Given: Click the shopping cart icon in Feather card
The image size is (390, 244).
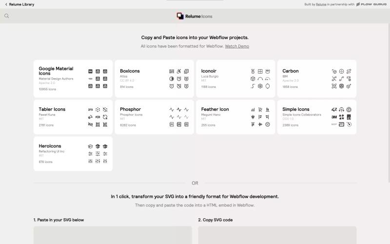Looking at the screenshot, I should (x=260, y=109).
